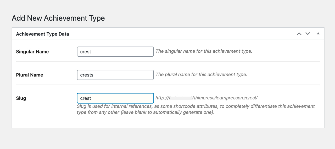Click the thimpress/learnpresspro/crest URL preview
Viewport: 335px width, 149px height.
tap(226, 98)
